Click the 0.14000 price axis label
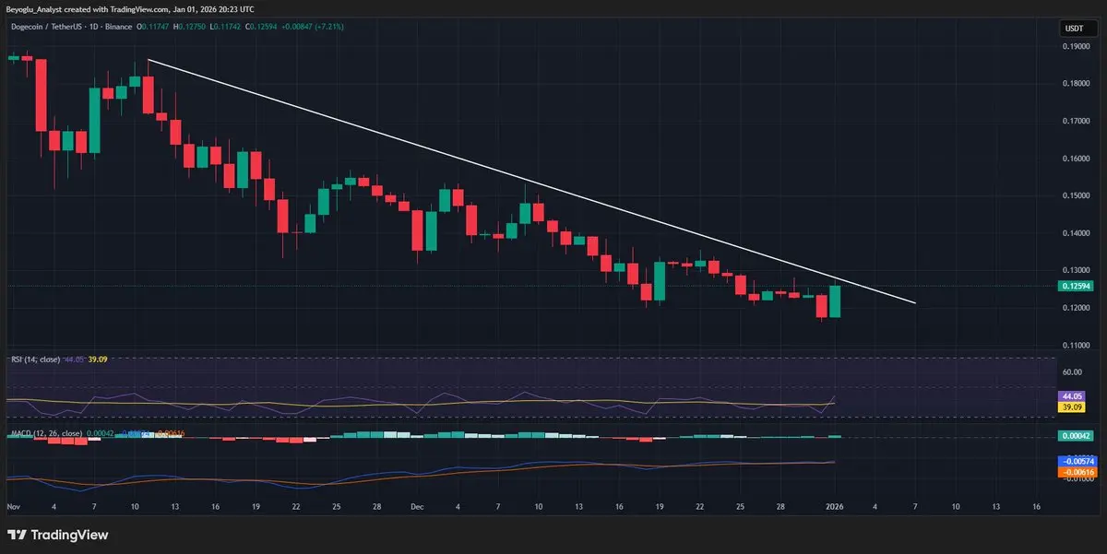This screenshot has width=1107, height=554. pos(1077,233)
